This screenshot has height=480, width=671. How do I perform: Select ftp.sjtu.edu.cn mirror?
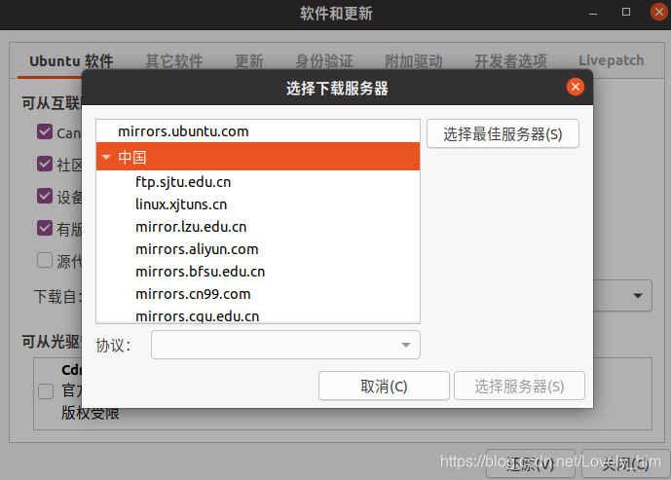pyautogui.click(x=258, y=182)
